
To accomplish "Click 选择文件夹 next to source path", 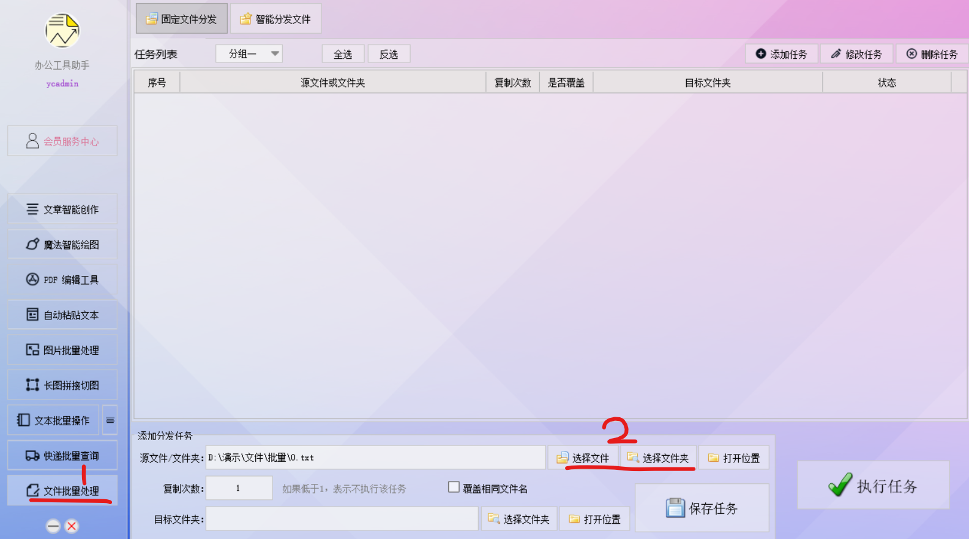I will tap(658, 458).
